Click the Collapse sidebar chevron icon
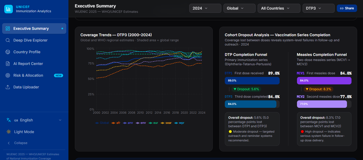The image size is (363, 160). (x=9, y=143)
